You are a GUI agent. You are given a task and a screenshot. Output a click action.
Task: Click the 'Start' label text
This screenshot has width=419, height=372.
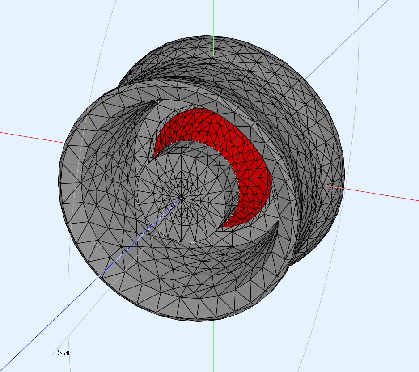[x=65, y=352]
